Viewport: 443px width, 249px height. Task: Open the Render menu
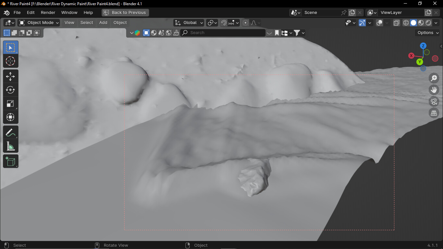coord(48,13)
